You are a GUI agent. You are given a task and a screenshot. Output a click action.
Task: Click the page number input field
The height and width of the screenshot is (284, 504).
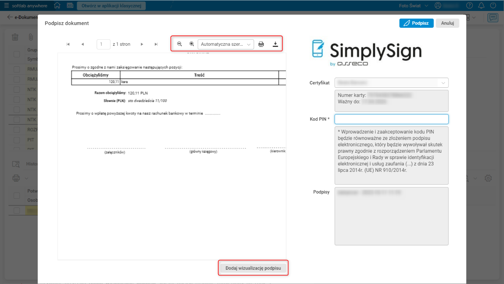103,44
